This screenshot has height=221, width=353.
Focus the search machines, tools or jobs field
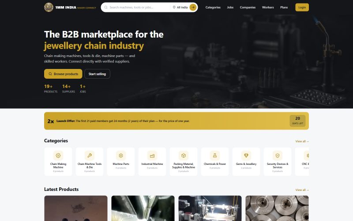point(139,7)
